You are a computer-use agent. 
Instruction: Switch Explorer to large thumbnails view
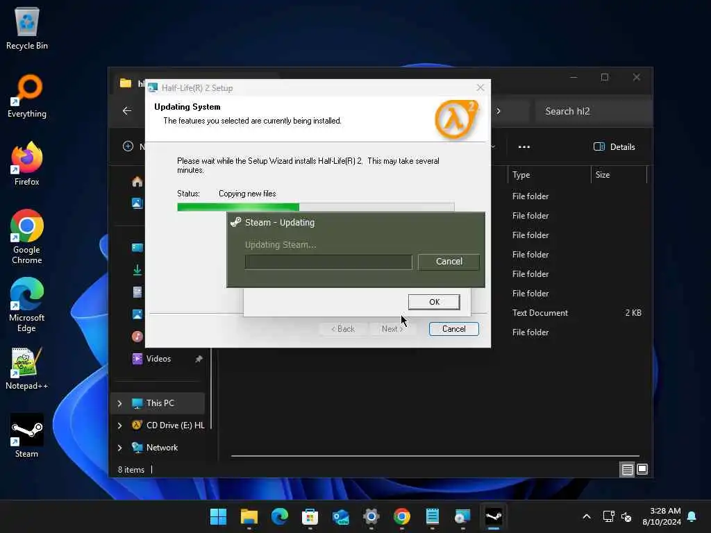tap(642, 470)
